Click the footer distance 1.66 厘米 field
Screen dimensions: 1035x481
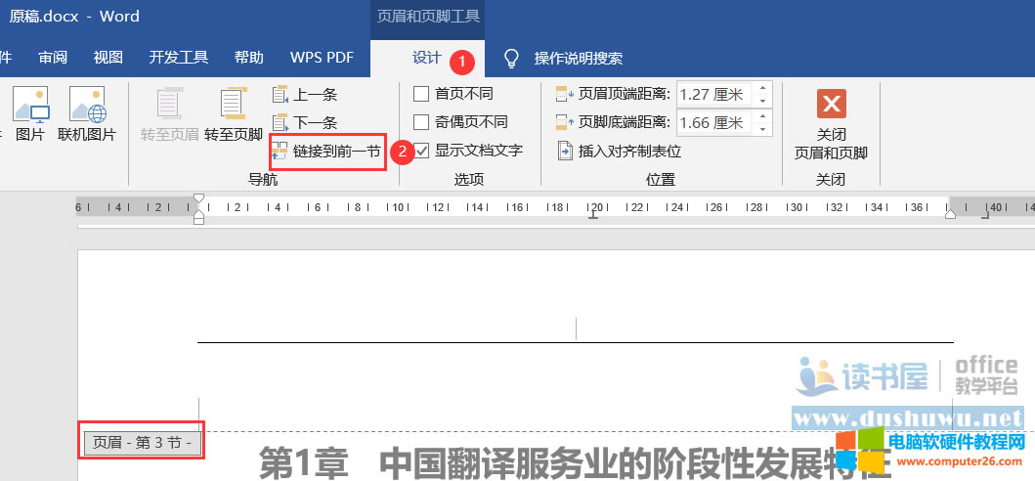[712, 123]
